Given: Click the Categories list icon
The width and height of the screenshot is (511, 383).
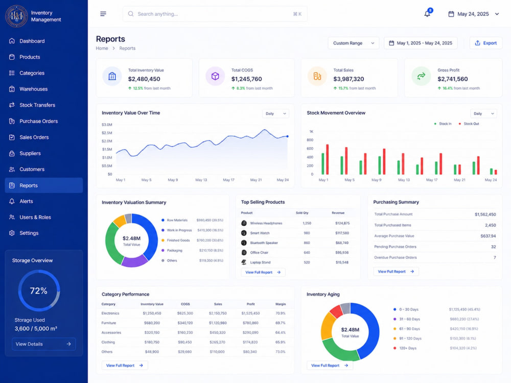Looking at the screenshot, I should (12, 73).
